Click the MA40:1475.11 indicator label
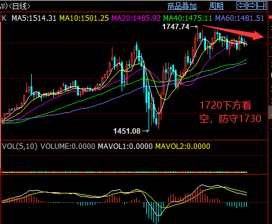272x224 pixels. point(188,18)
